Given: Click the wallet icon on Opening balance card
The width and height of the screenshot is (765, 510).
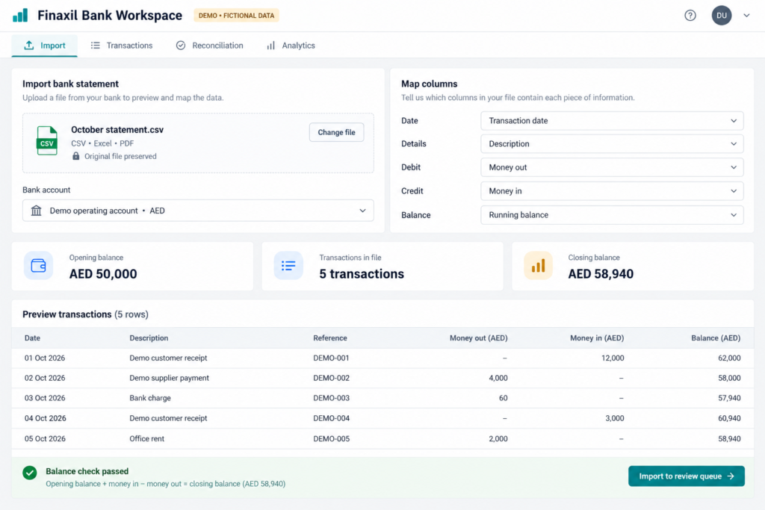Looking at the screenshot, I should [x=39, y=266].
